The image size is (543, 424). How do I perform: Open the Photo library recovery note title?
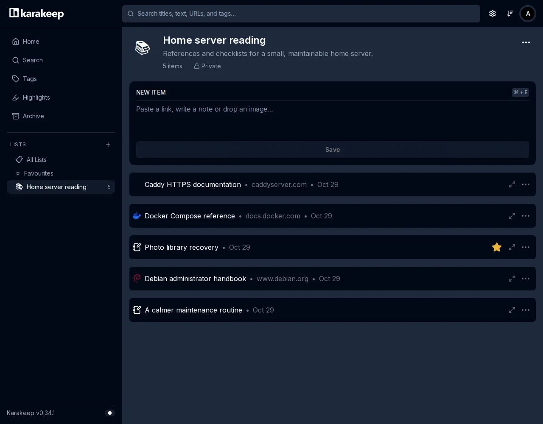click(x=182, y=247)
